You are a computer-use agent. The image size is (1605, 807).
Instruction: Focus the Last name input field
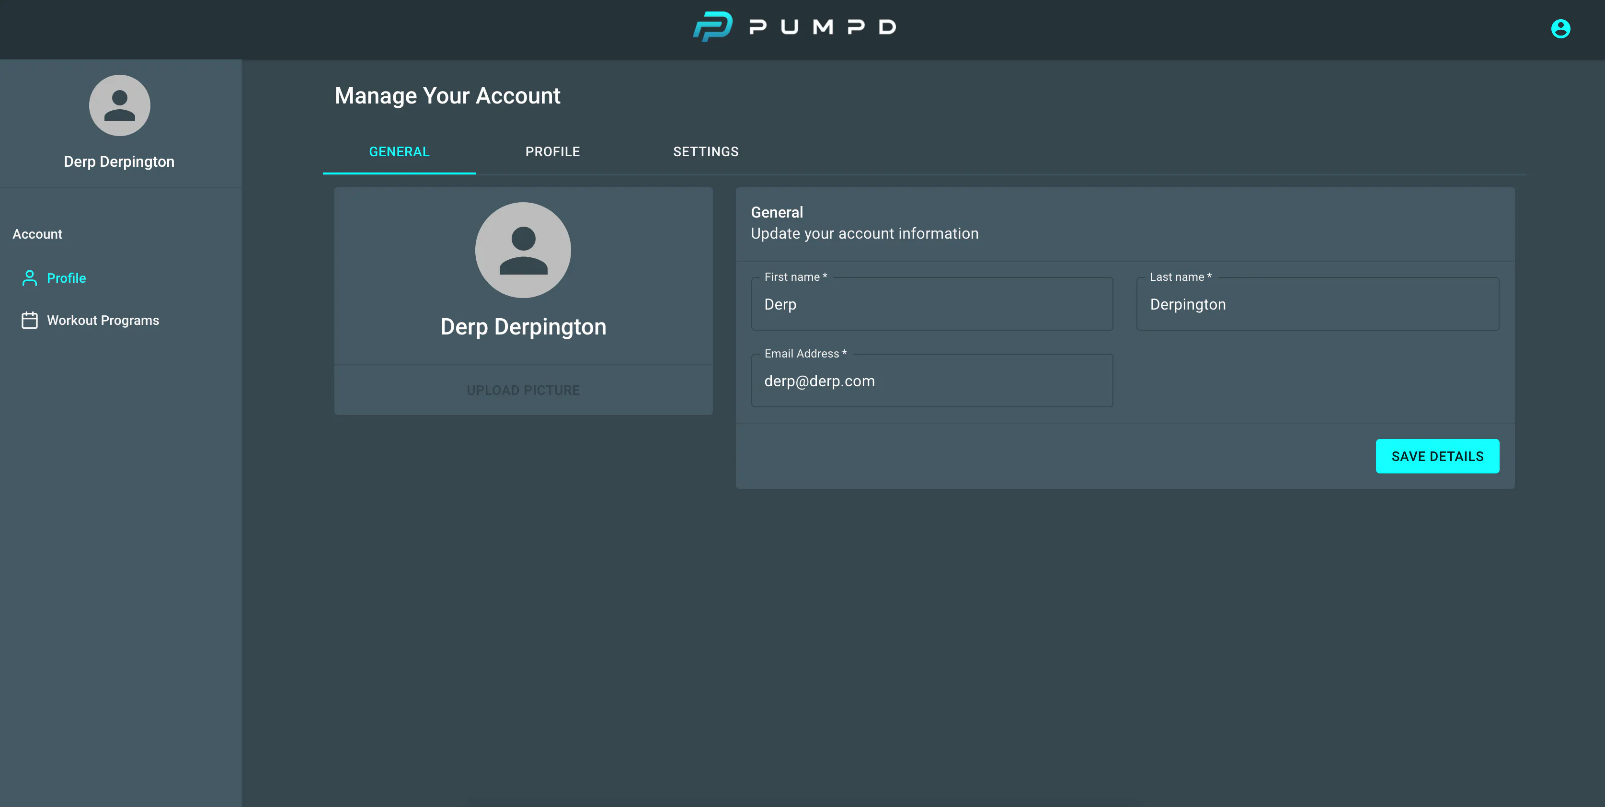tap(1318, 304)
